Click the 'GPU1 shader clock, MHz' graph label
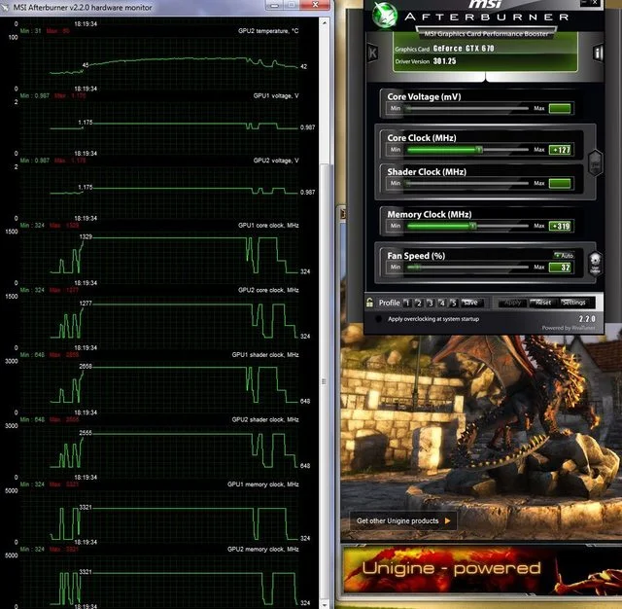Image resolution: width=622 pixels, height=609 pixels. tap(265, 355)
